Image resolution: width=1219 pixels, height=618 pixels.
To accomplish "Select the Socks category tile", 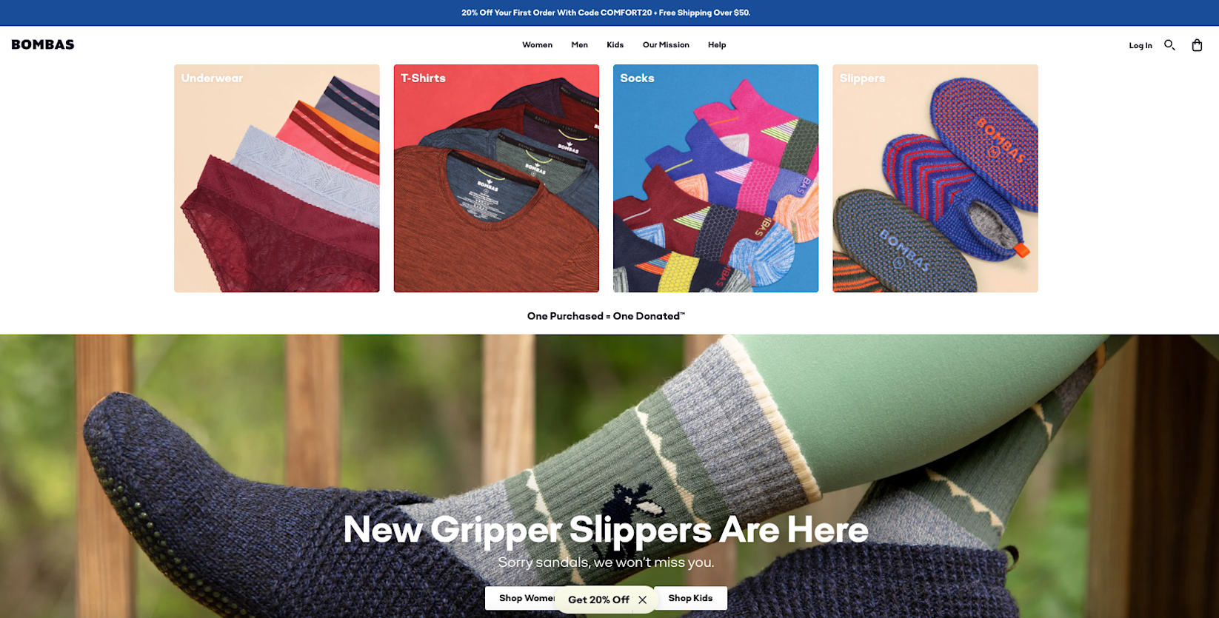I will [x=715, y=178].
